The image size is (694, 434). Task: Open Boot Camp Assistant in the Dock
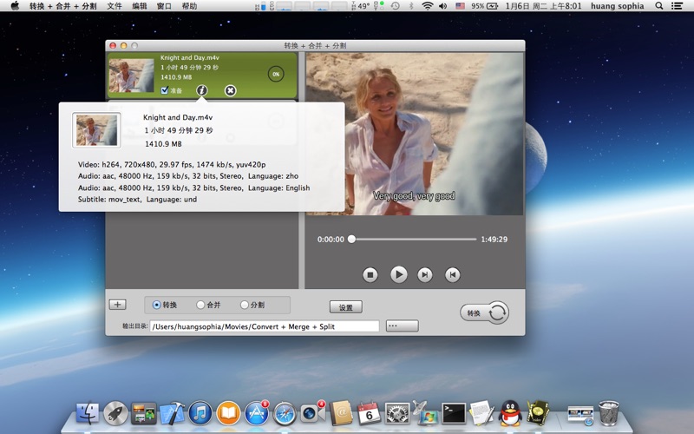(425, 412)
